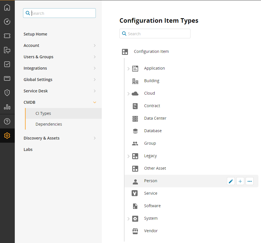Open the tickets icon in left rail

(x=7, y=36)
